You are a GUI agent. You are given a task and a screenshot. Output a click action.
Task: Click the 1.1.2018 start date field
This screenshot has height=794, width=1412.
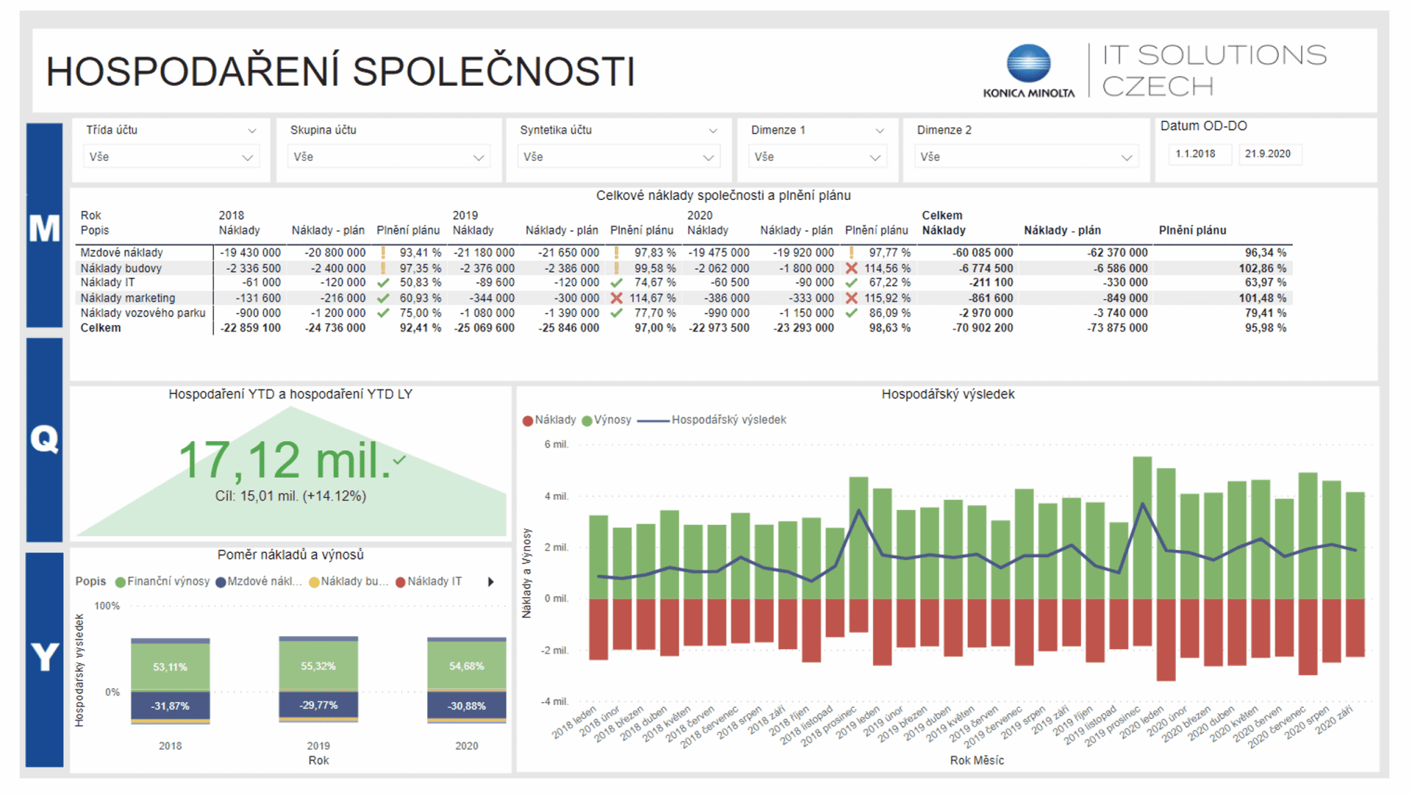1199,154
